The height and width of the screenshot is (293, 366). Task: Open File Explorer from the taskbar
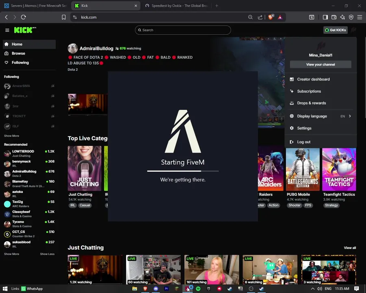pos(135,289)
